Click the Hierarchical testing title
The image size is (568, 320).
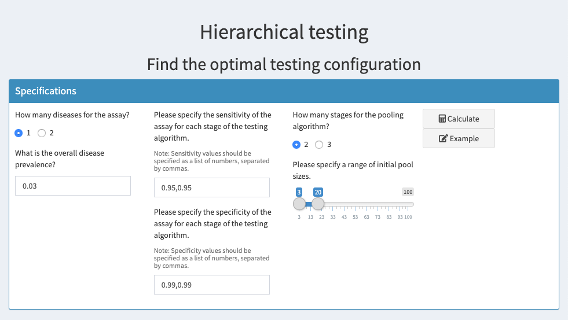(284, 32)
